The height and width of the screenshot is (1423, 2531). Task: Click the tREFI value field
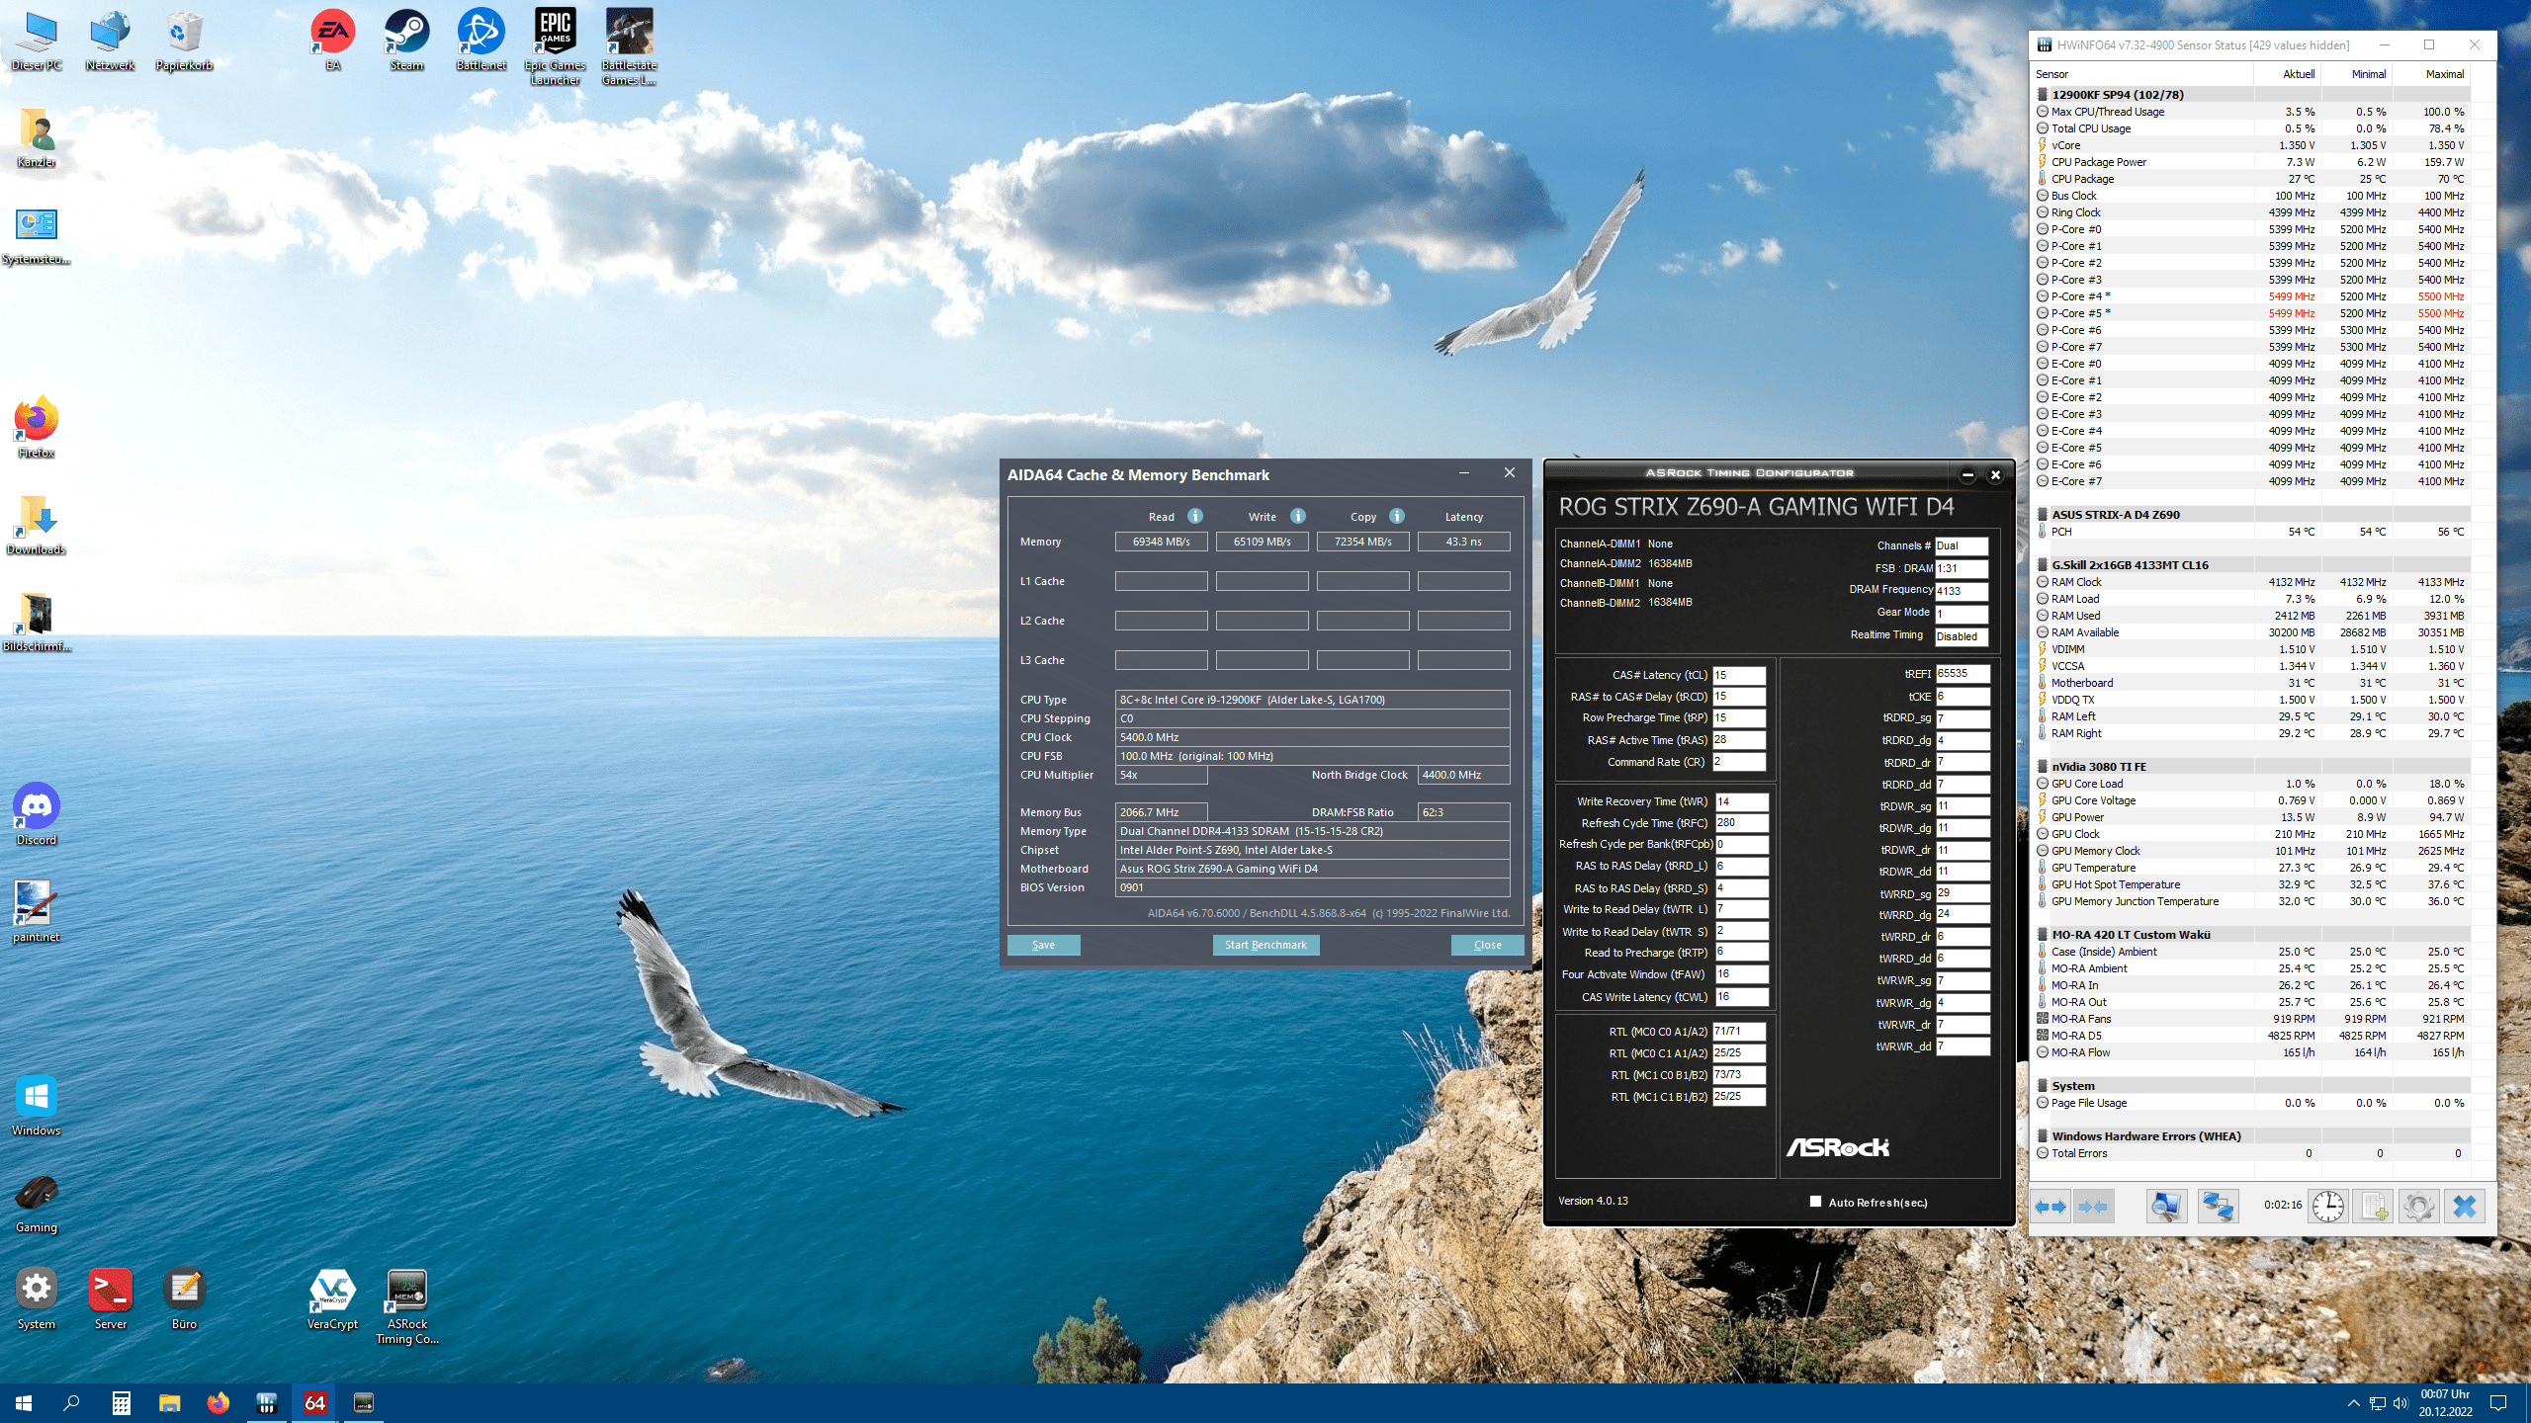[1963, 673]
